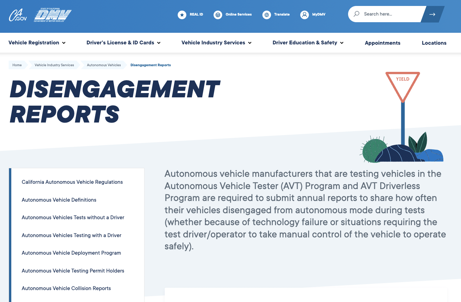Image resolution: width=461 pixels, height=302 pixels.
Task: Submit search with the arrow button
Action: (x=432, y=14)
